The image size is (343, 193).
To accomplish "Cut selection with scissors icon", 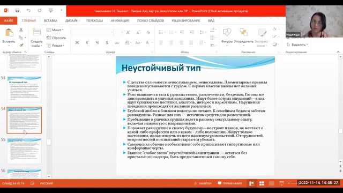I will click(x=21, y=30).
